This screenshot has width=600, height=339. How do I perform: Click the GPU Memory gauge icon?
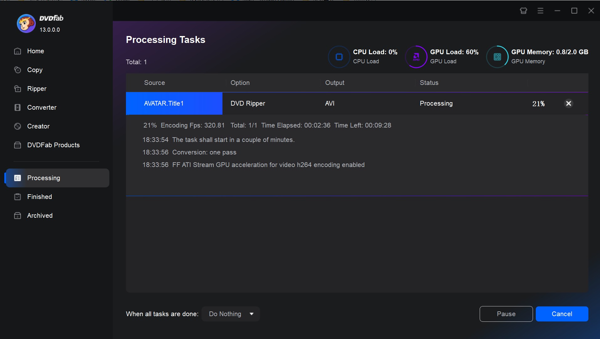click(x=497, y=57)
